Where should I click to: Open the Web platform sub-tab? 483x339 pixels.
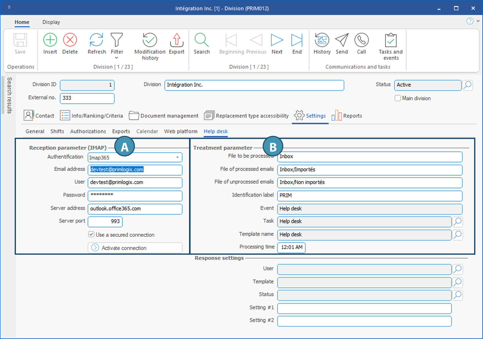180,131
